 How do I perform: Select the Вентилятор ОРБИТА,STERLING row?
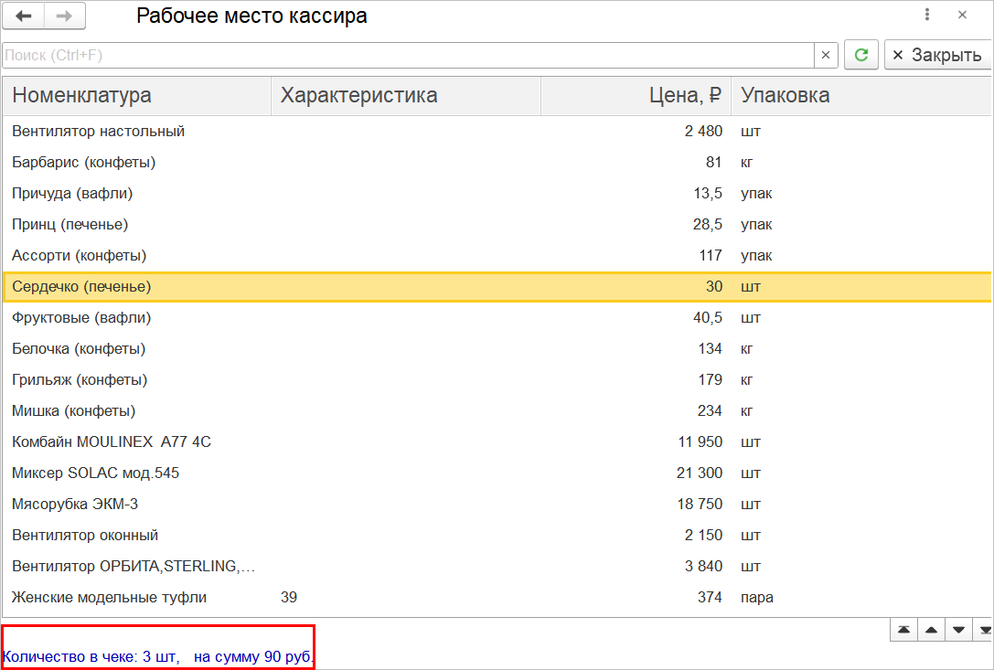click(497, 566)
